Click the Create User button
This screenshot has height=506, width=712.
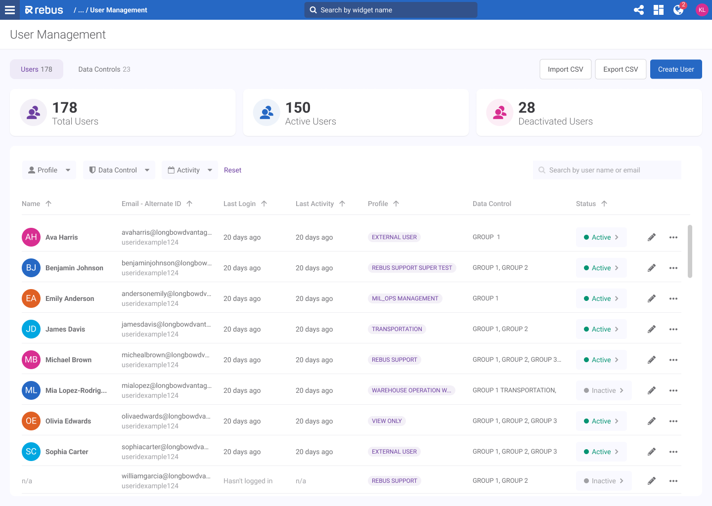coord(676,69)
